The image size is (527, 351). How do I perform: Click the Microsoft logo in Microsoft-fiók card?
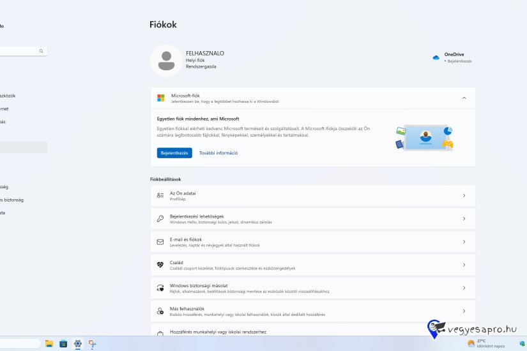click(x=161, y=98)
